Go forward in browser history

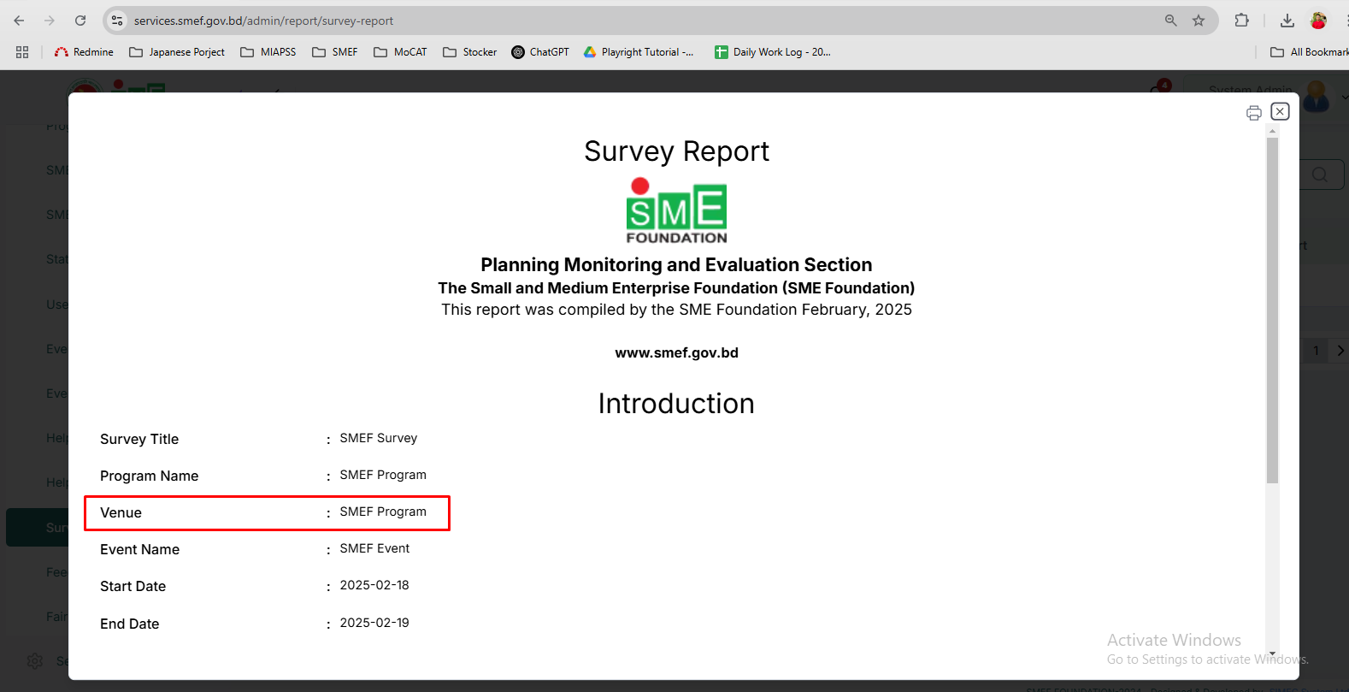[50, 21]
